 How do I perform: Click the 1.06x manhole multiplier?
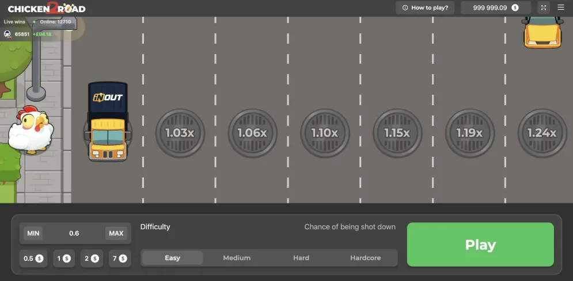(x=252, y=133)
